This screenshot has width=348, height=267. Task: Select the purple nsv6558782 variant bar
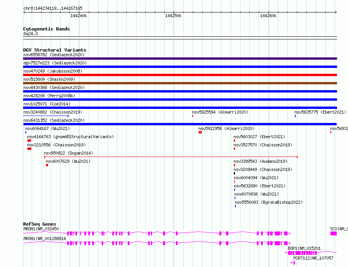(180, 59)
